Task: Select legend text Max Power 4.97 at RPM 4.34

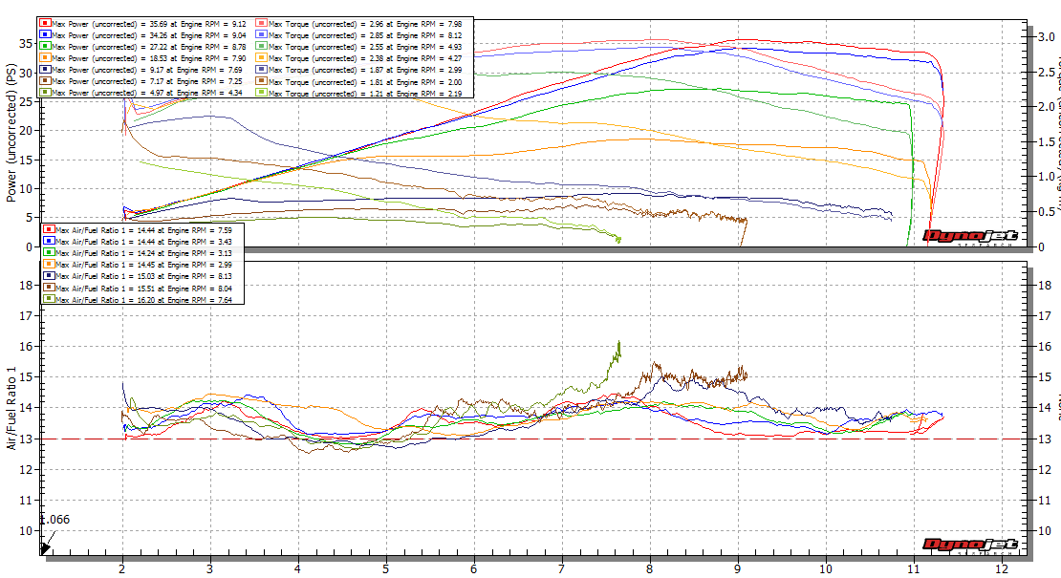Action: coord(147,93)
